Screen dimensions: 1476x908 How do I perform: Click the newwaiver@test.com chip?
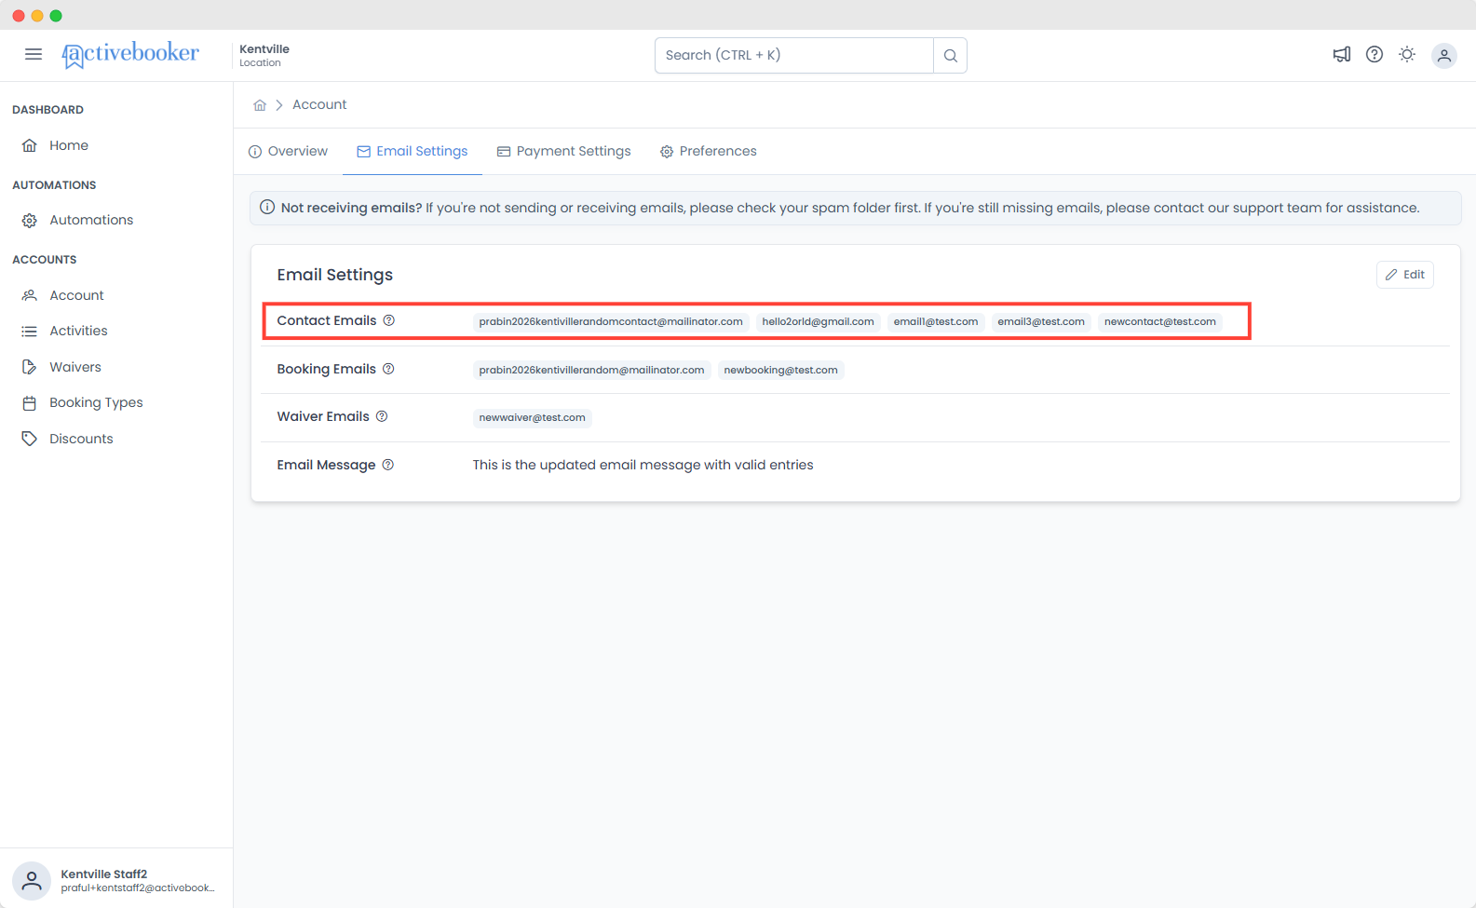tap(532, 417)
